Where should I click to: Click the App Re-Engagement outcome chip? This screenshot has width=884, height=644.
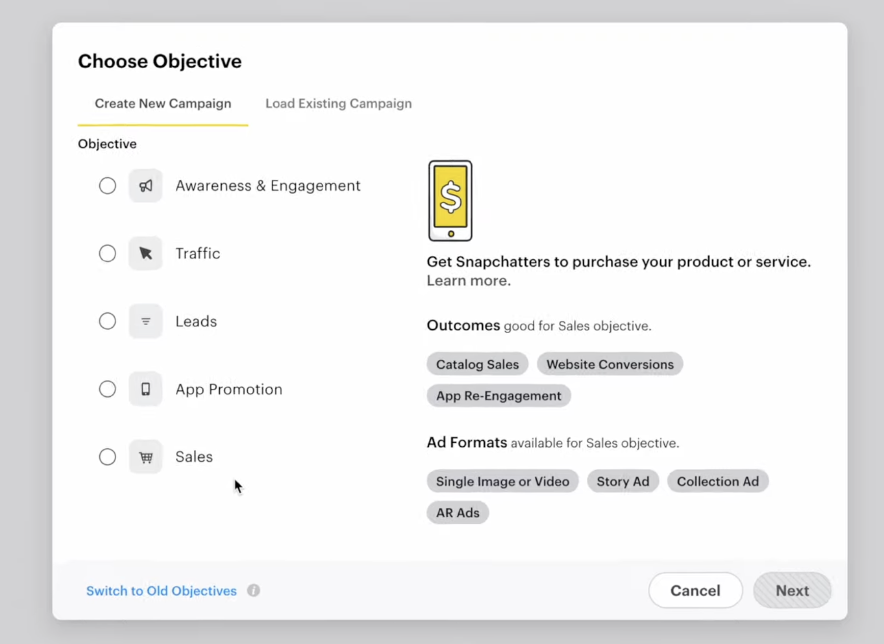click(x=499, y=396)
